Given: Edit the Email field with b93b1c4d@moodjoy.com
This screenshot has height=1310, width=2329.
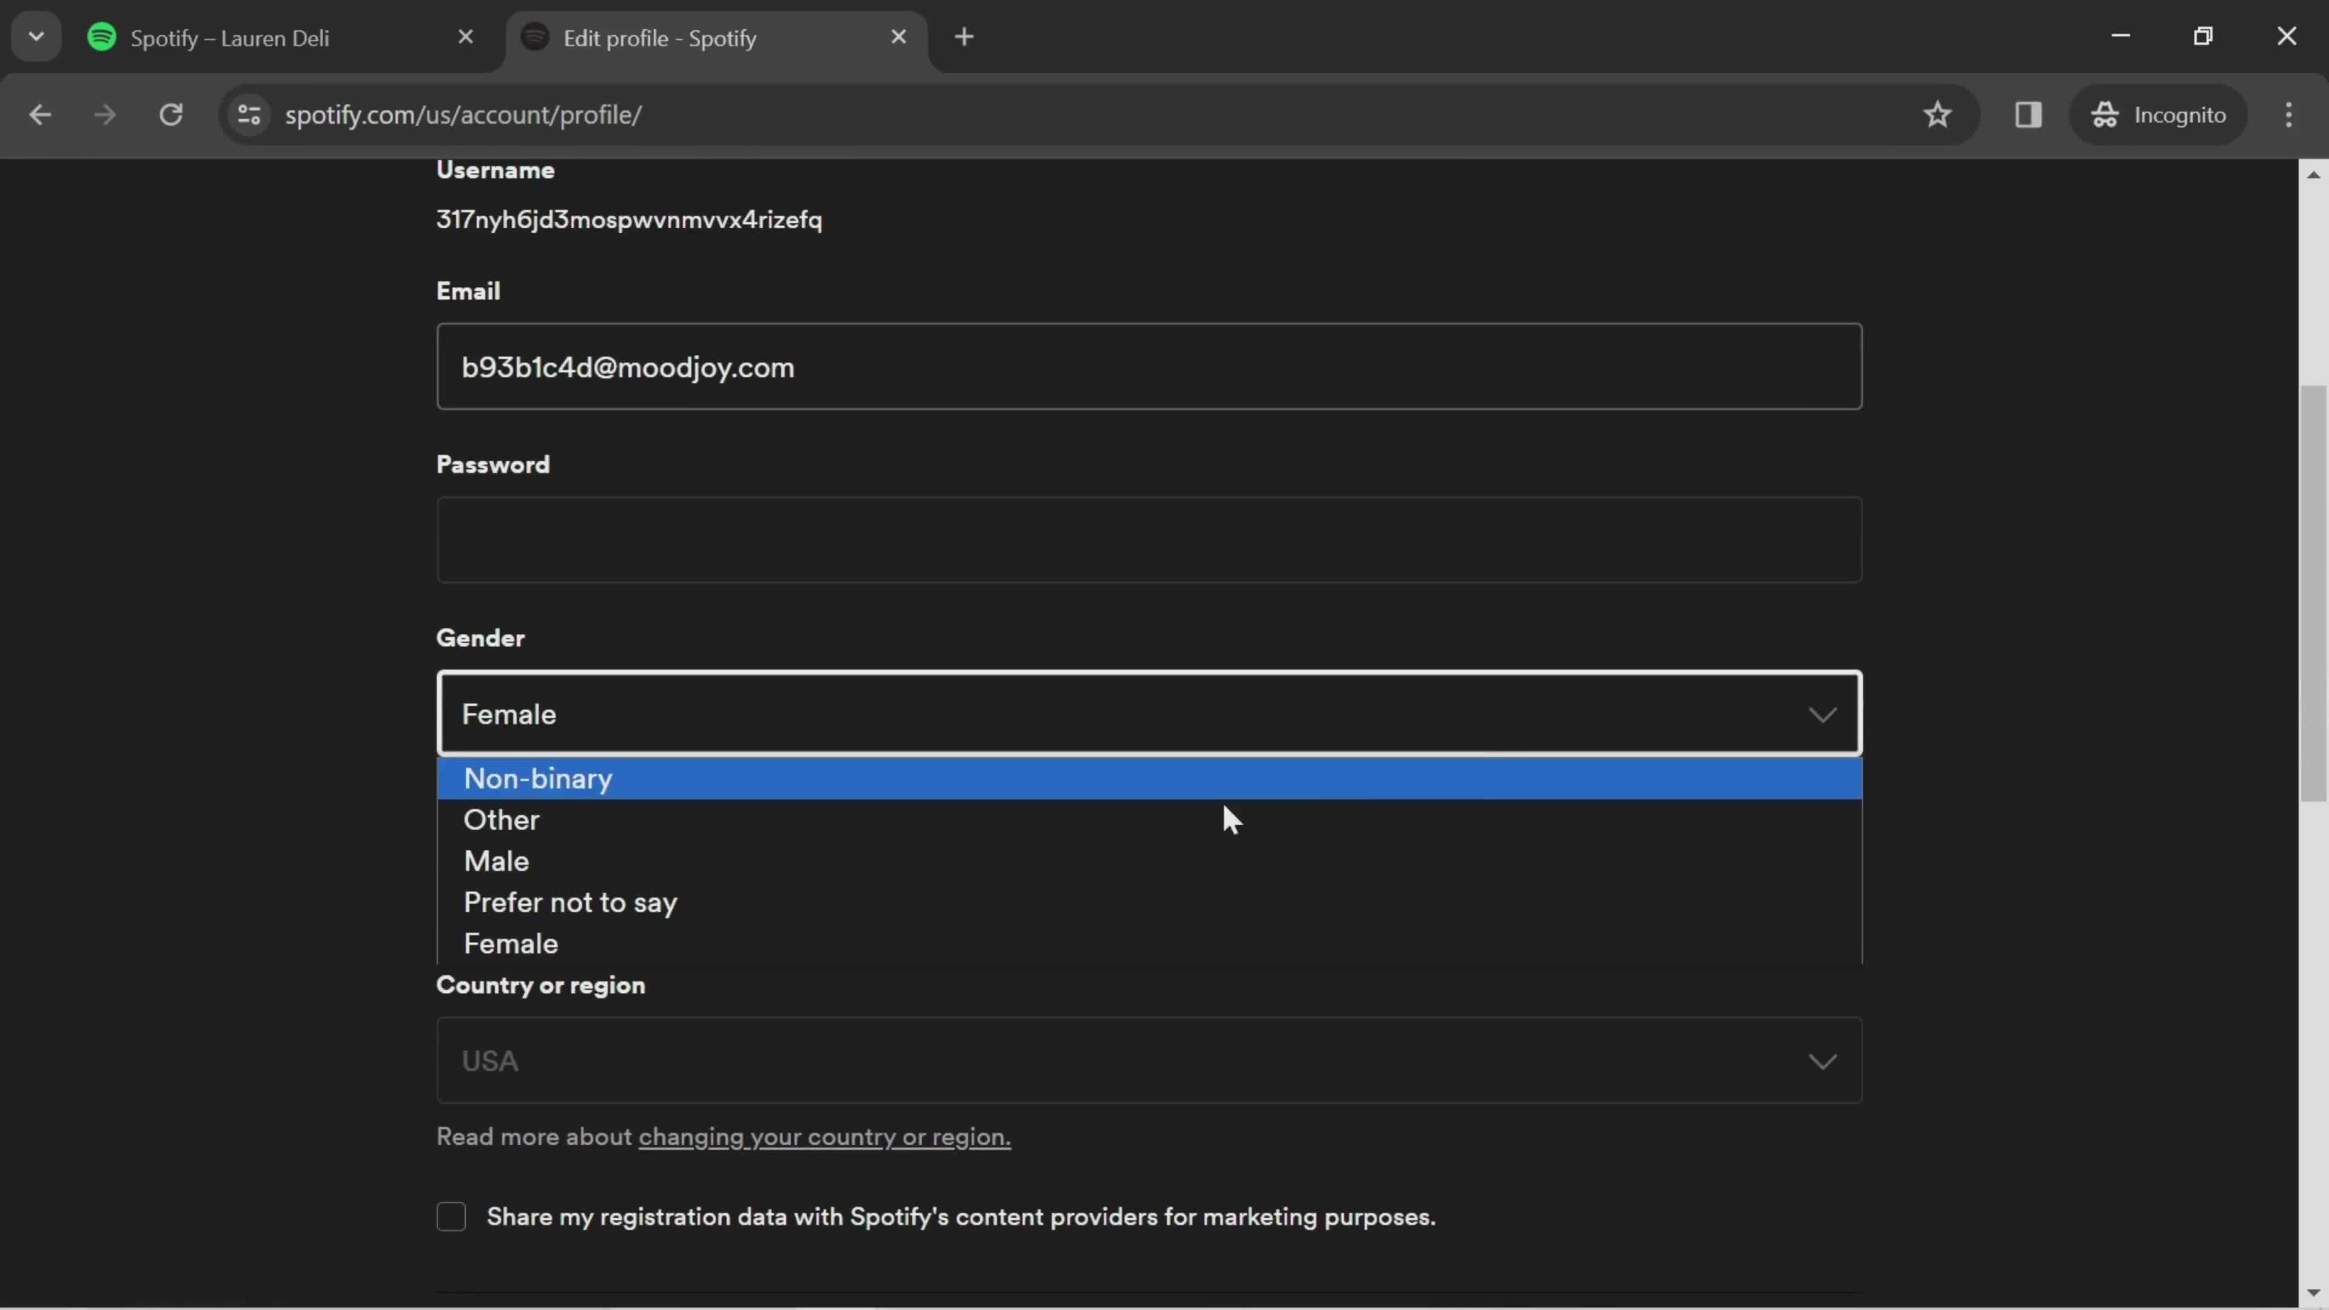Looking at the screenshot, I should [1149, 367].
